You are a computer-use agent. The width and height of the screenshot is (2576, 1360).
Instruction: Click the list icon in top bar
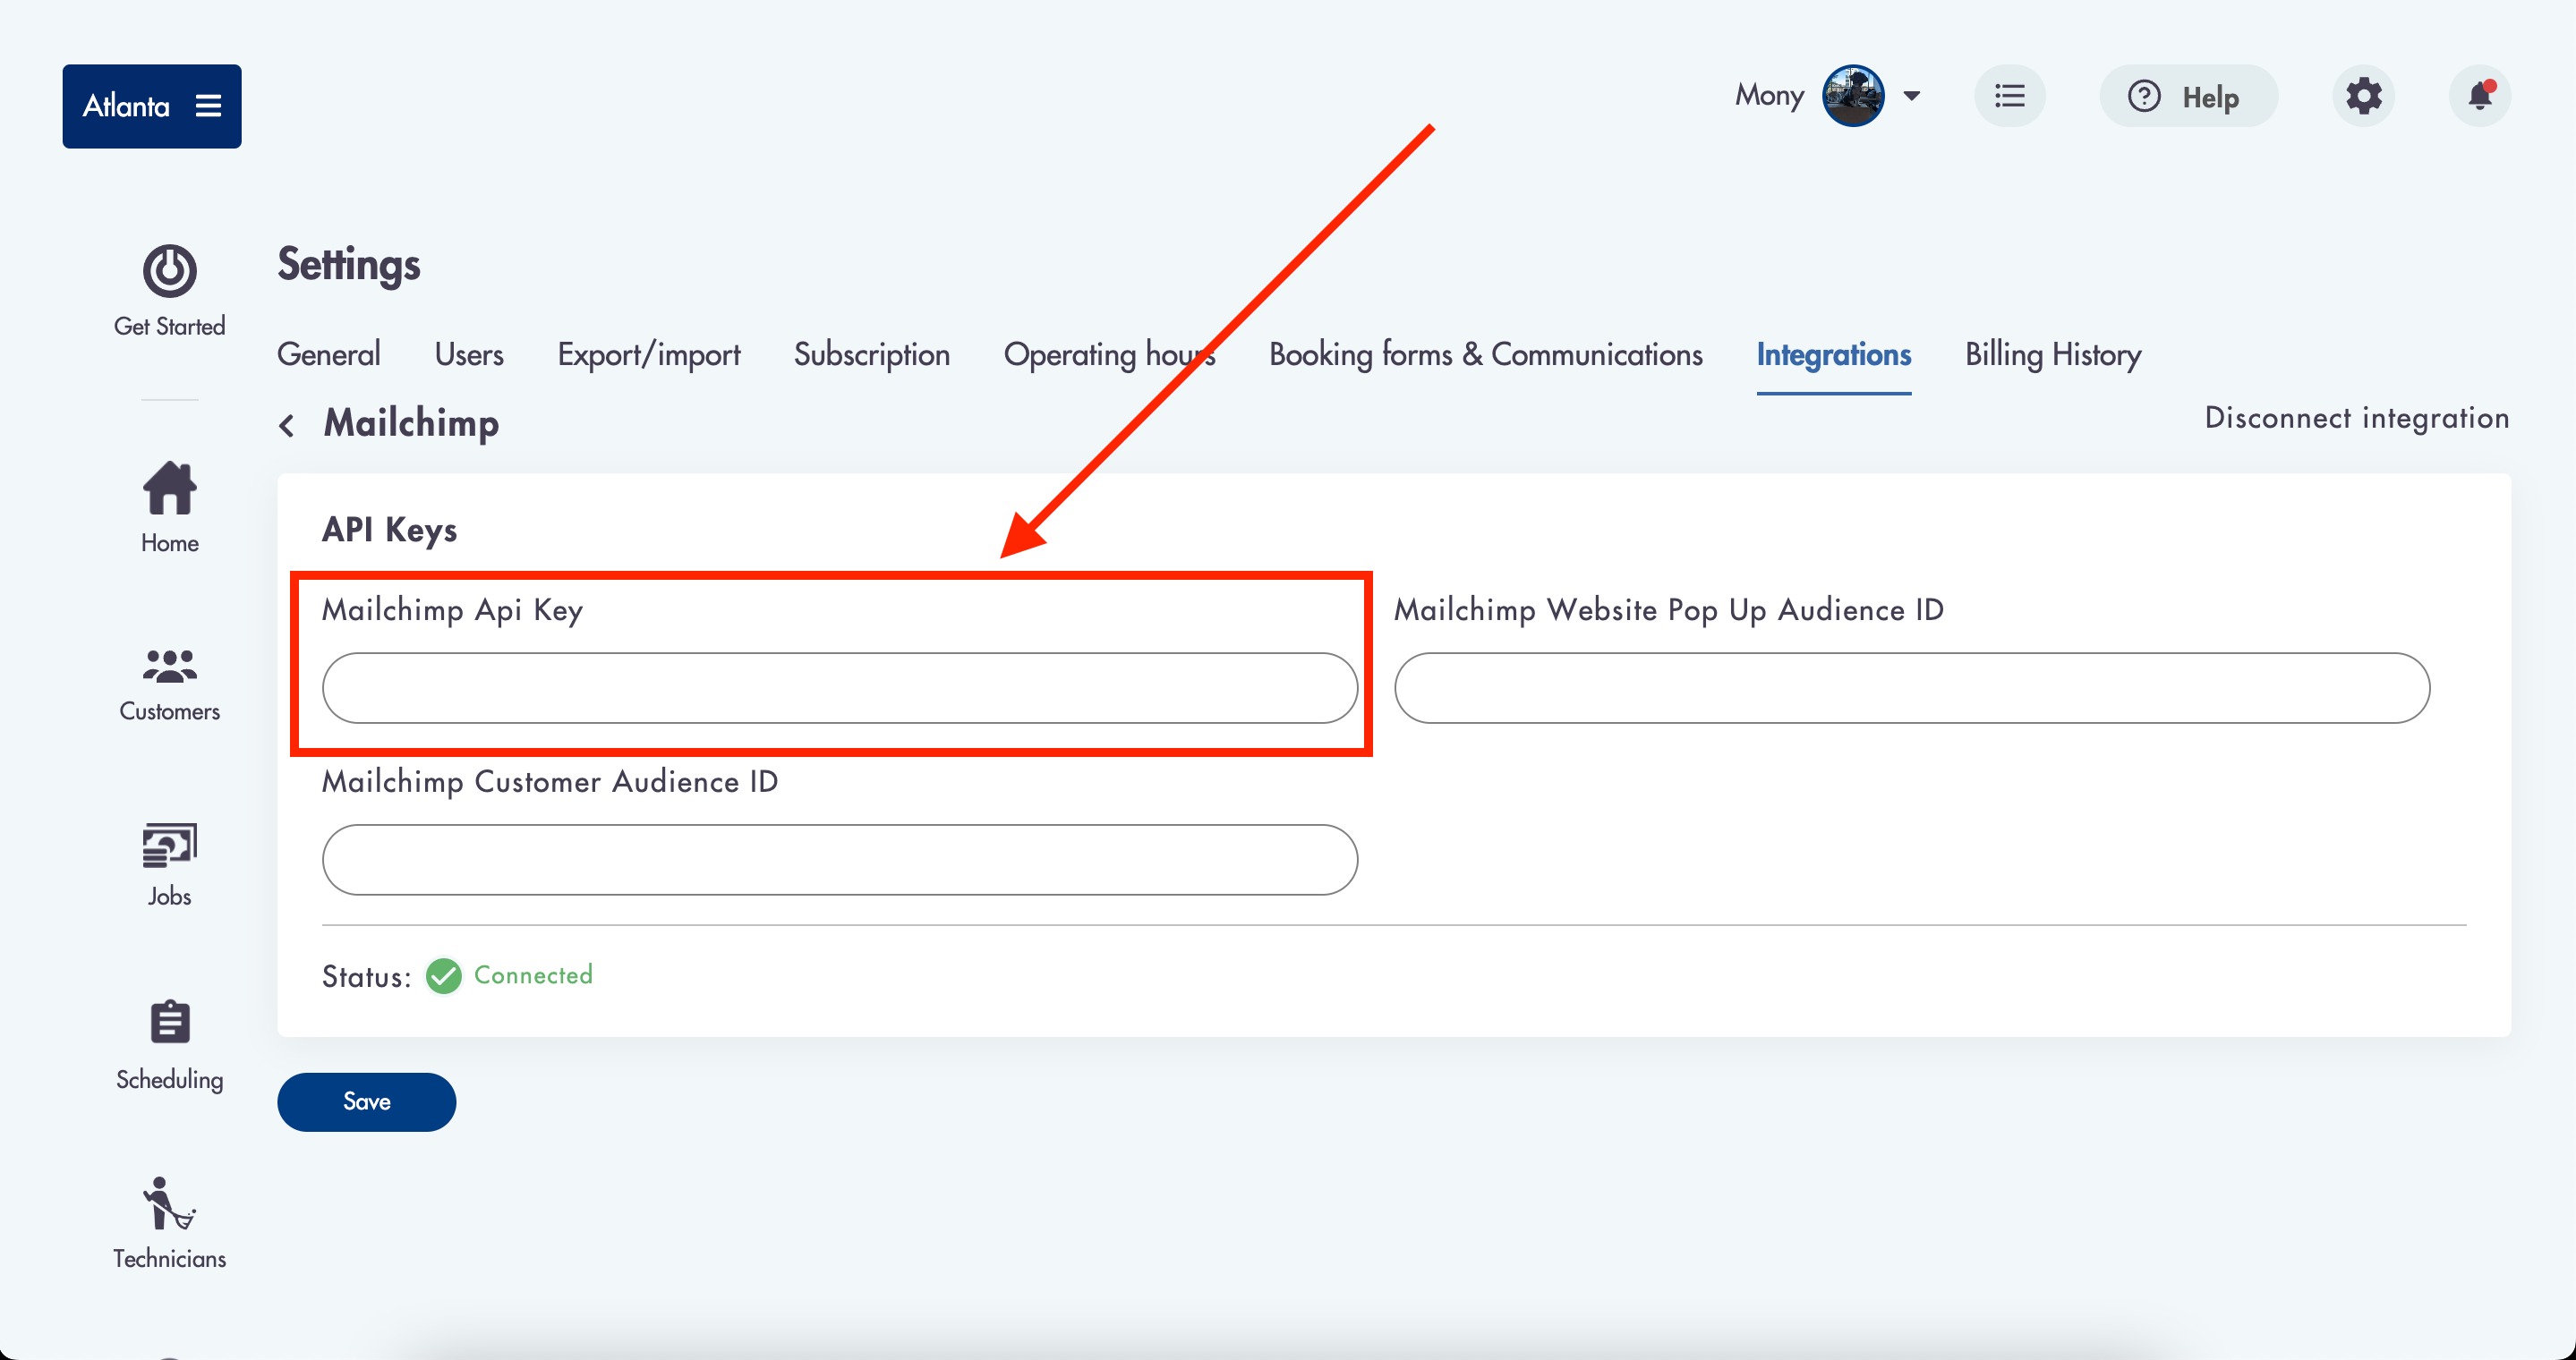click(x=2009, y=96)
